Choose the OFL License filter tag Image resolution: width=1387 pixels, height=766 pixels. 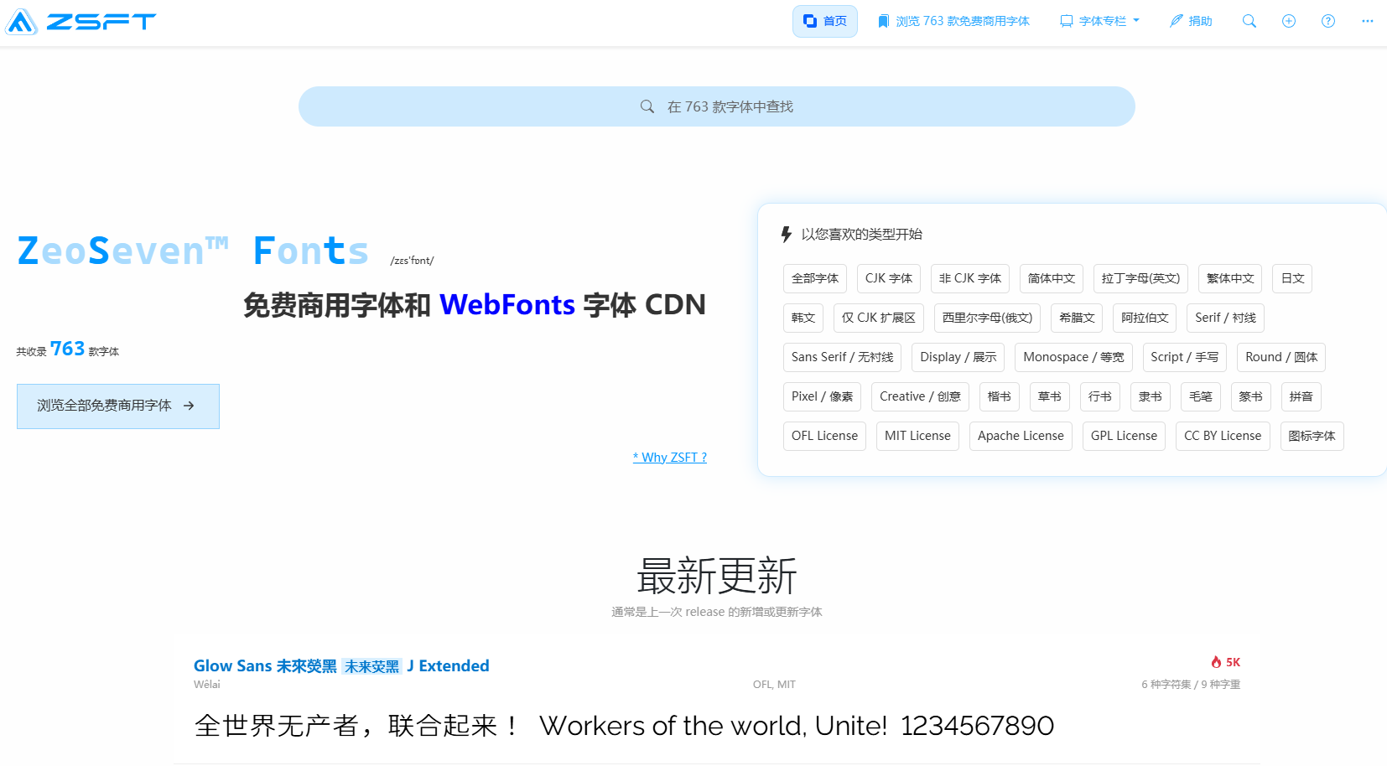[x=824, y=436]
